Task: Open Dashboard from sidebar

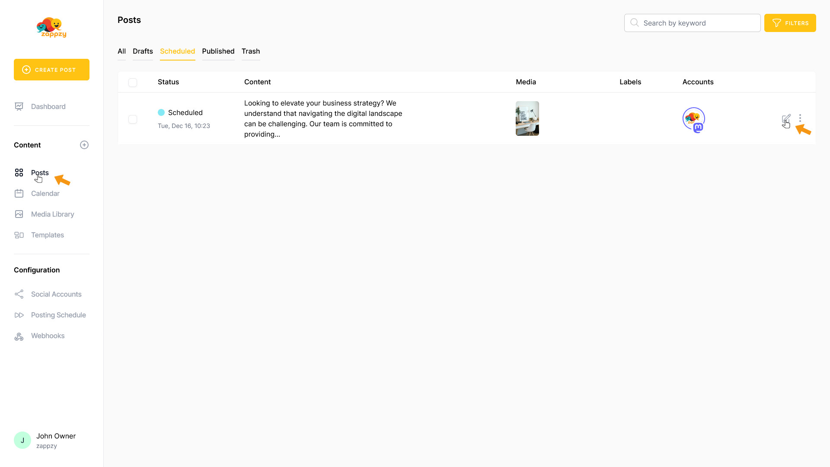Action: pyautogui.click(x=48, y=106)
